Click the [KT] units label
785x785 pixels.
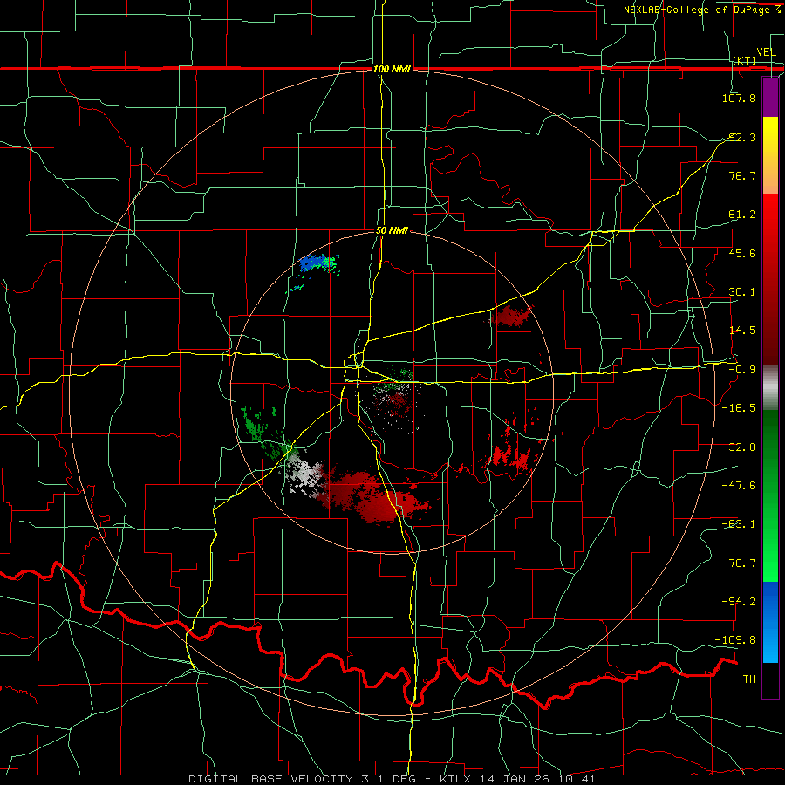(x=745, y=60)
